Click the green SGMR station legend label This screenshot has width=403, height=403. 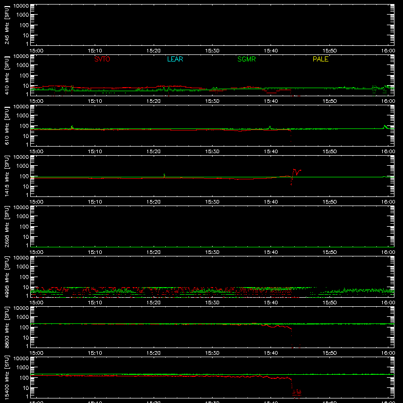pyautogui.click(x=246, y=59)
